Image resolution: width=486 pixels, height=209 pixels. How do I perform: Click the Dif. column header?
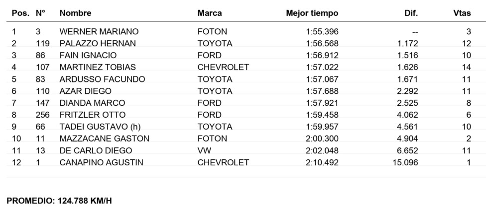tap(411, 13)
